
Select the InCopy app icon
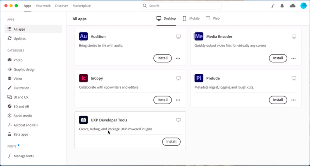tap(83, 78)
